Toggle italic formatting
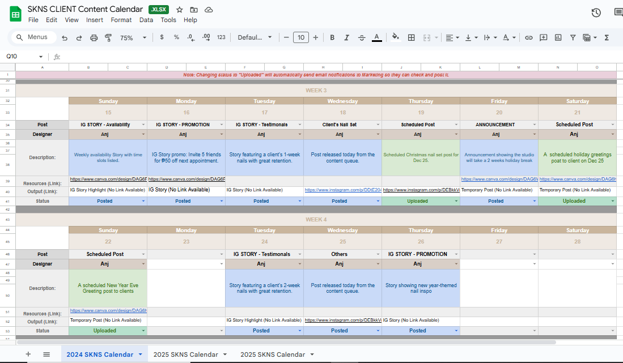 [x=347, y=37]
